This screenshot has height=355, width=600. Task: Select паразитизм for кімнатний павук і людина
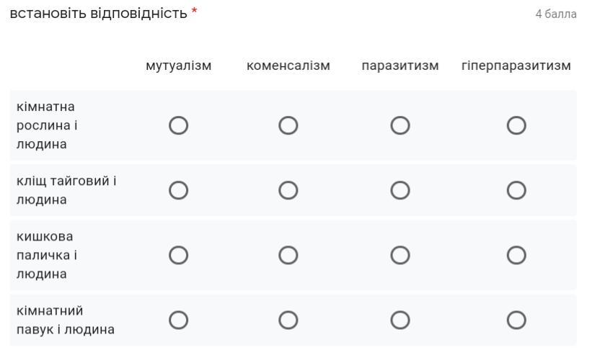pos(400,320)
